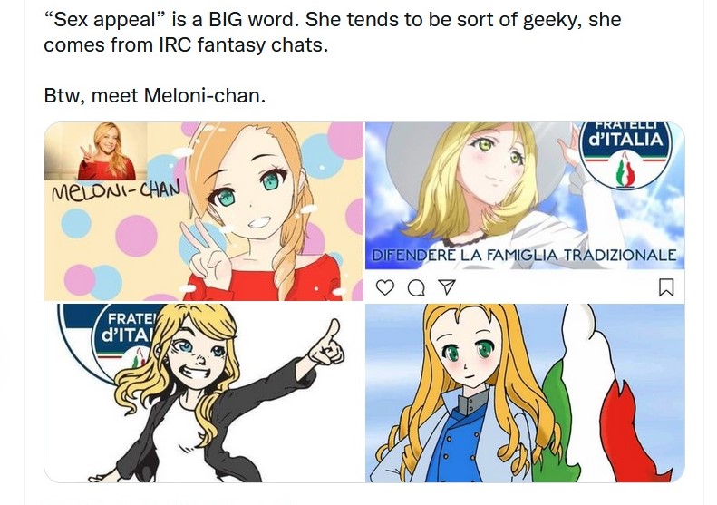Click the heart like icon

[x=384, y=287]
